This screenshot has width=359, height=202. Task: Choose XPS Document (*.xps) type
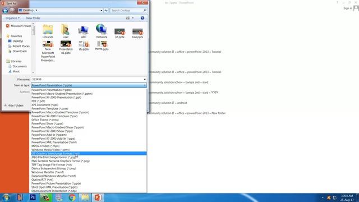point(89,105)
